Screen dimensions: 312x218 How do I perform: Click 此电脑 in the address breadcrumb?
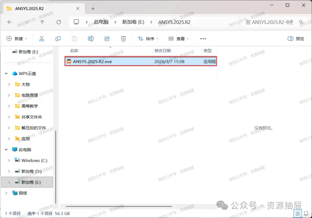[101, 22]
